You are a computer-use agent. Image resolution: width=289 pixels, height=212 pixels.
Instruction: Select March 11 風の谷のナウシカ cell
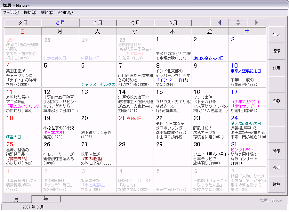coord(23,101)
